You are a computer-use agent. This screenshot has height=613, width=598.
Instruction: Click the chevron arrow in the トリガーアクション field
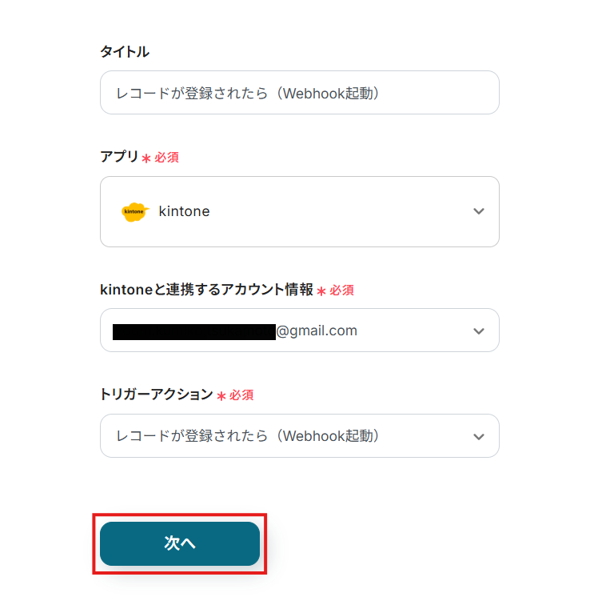point(479,436)
